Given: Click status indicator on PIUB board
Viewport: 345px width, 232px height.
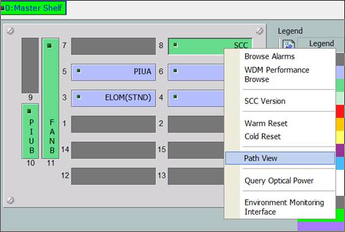Looking at the screenshot, I should [x=29, y=111].
